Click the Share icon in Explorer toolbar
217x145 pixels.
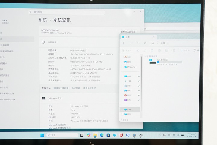[x=166, y=51]
